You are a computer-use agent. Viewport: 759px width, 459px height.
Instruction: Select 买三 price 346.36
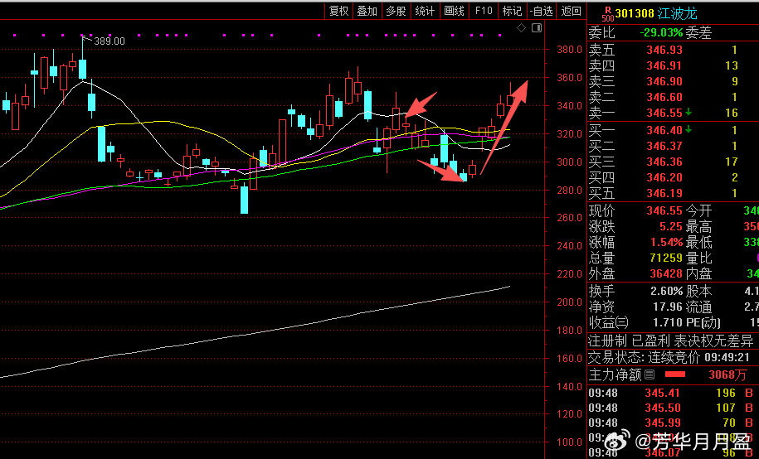(x=664, y=162)
